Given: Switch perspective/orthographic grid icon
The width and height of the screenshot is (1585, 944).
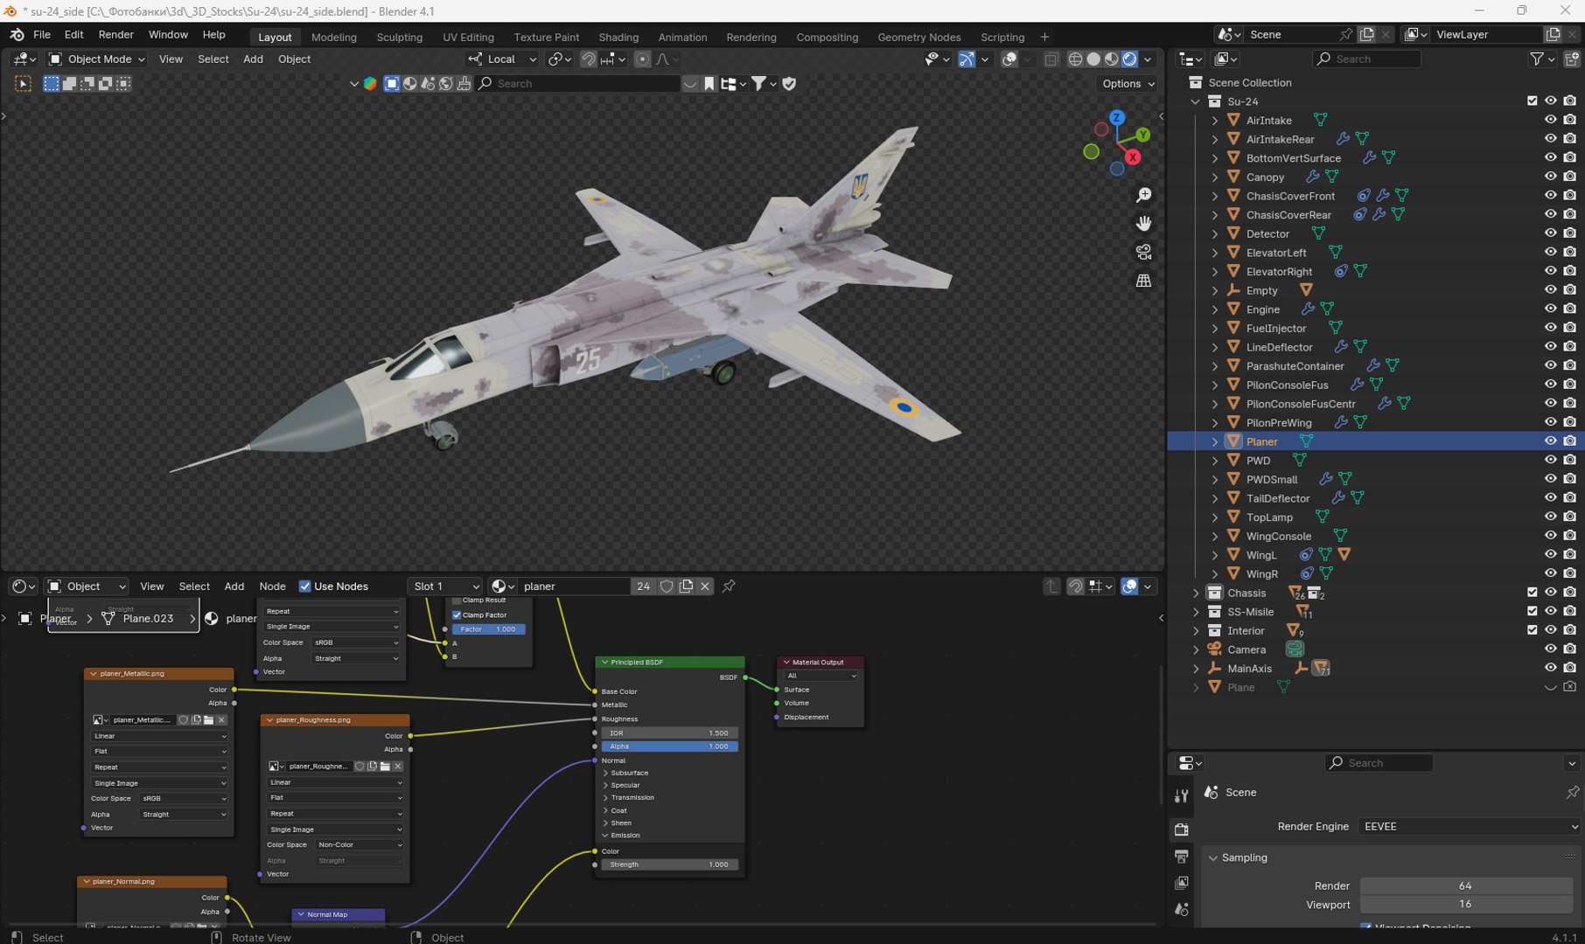Looking at the screenshot, I should [x=1143, y=281].
